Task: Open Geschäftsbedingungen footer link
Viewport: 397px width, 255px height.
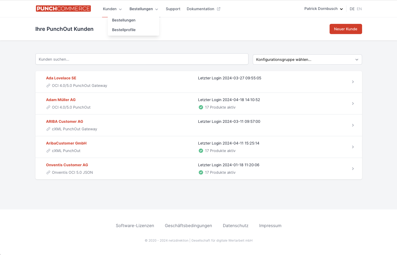Action: click(189, 226)
